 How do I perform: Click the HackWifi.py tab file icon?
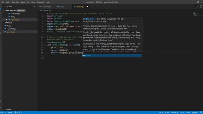tap(40, 6)
